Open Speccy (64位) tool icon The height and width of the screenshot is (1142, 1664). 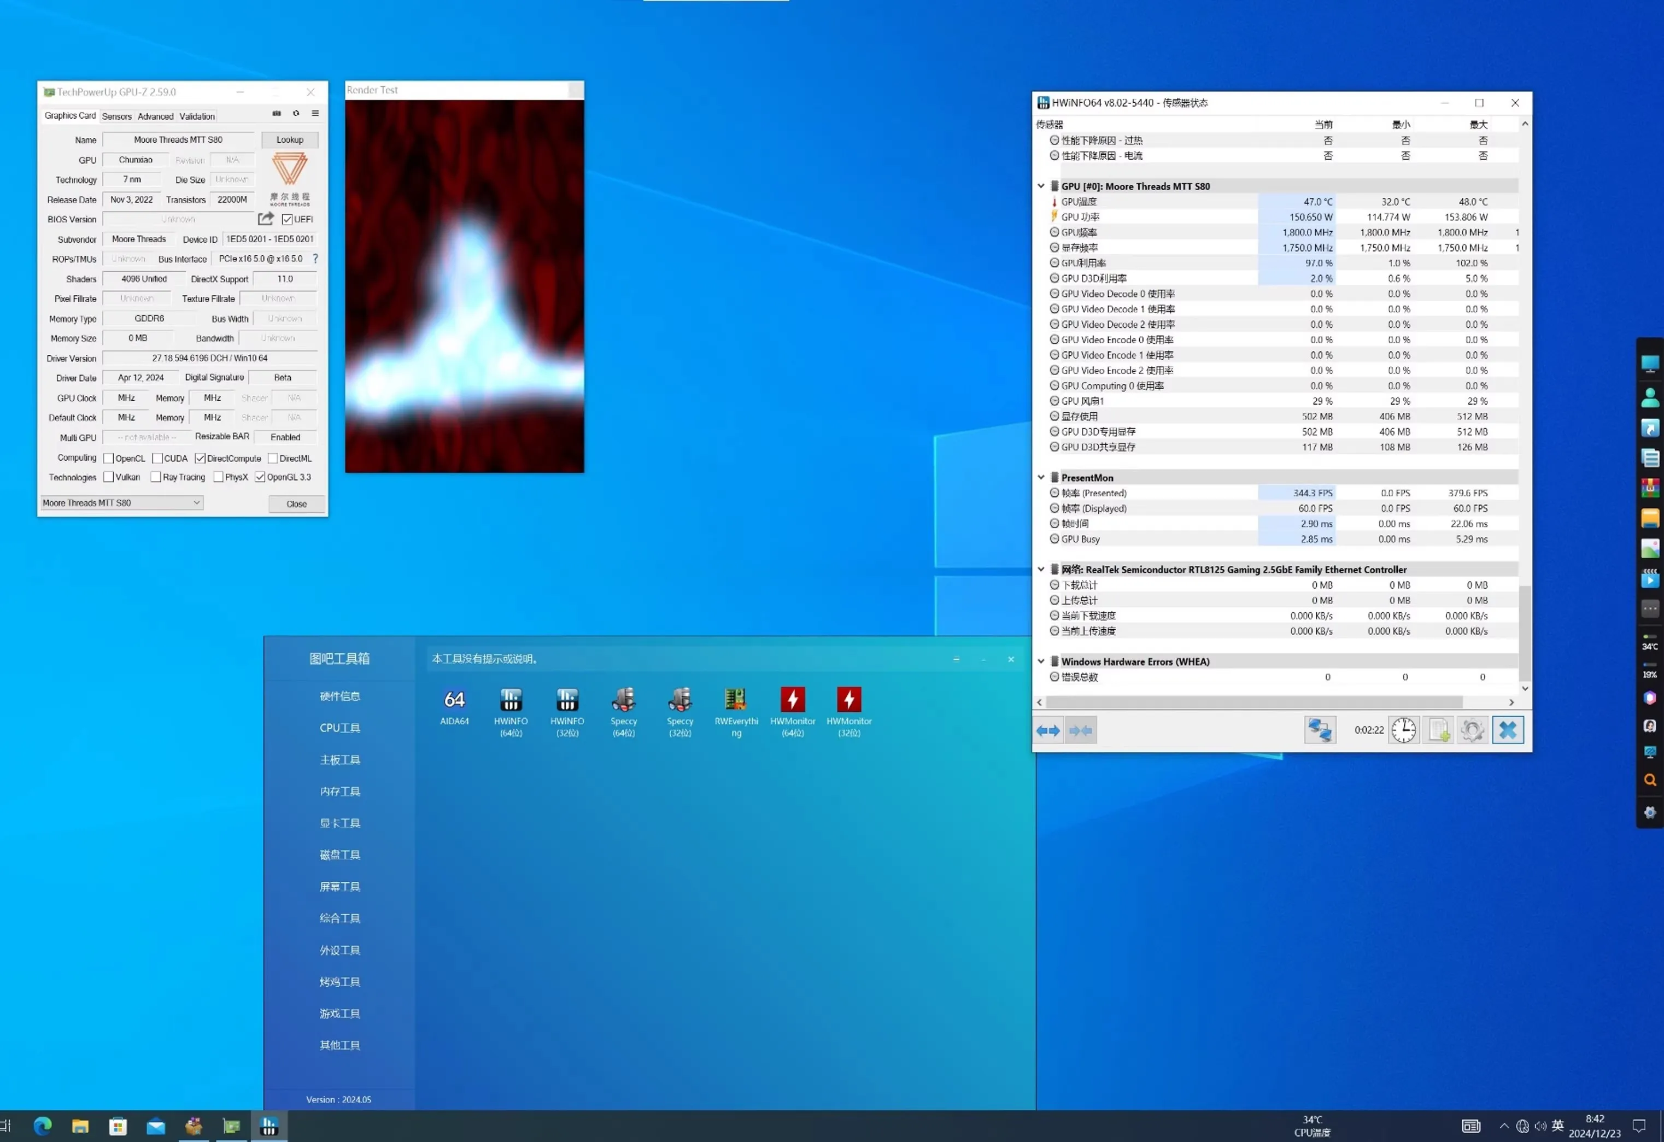point(623,701)
